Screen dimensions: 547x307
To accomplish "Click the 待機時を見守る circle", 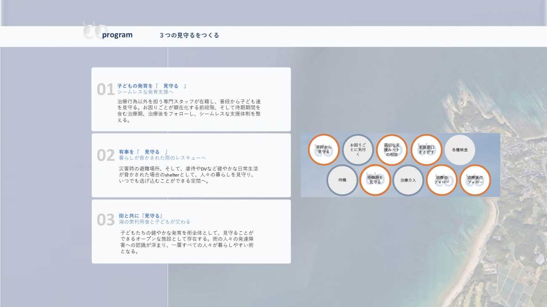I will tap(375, 180).
